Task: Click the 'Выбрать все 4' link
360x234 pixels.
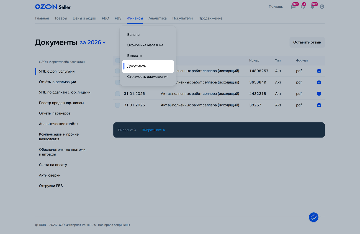Action: click(x=153, y=130)
